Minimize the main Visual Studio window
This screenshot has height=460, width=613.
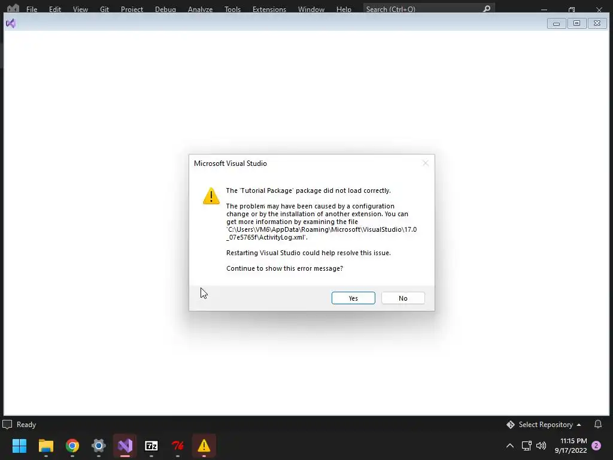coord(544,8)
